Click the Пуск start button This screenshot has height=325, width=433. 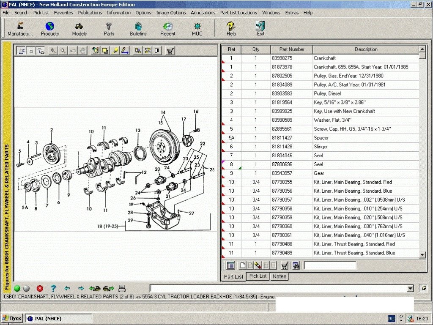coord(11,318)
